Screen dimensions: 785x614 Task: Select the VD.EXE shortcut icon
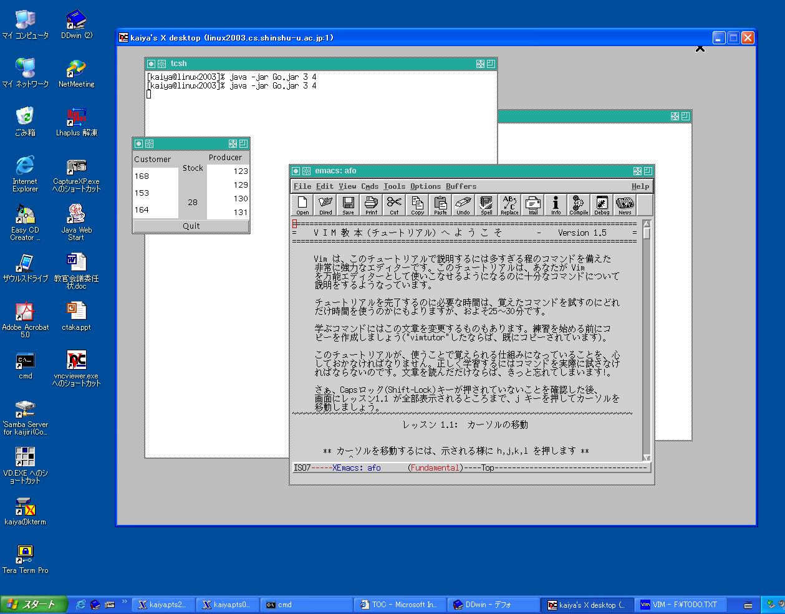pos(25,466)
